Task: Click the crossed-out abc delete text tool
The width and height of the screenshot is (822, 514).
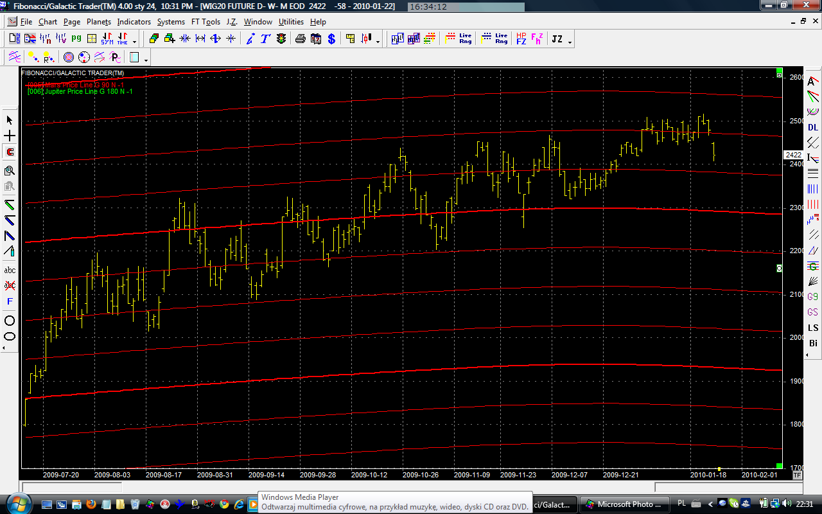Action: point(10,285)
